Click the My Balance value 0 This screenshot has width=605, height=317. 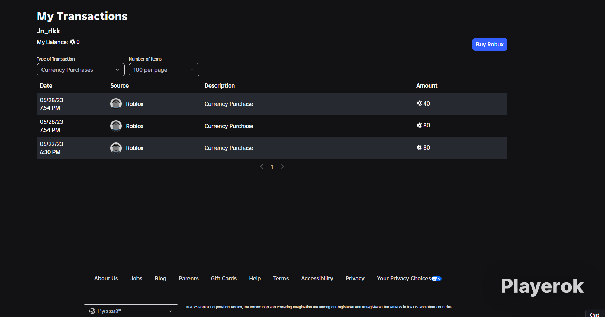78,42
